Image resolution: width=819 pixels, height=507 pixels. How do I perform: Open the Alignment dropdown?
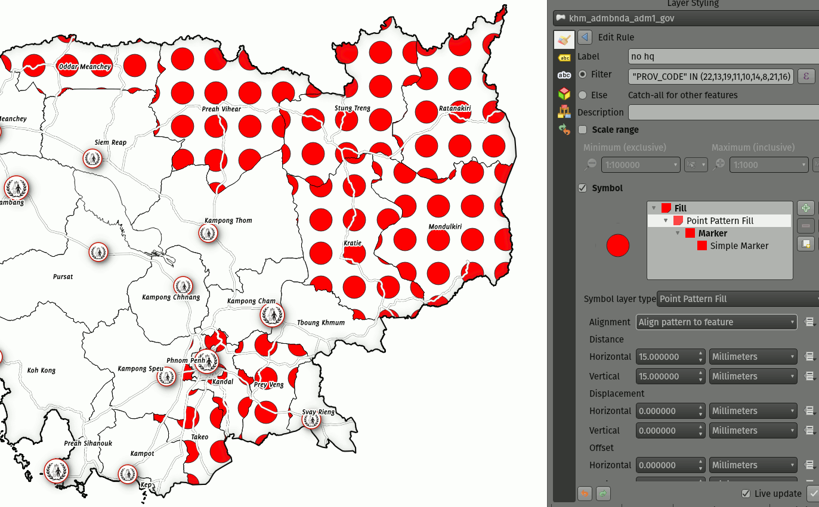tap(716, 322)
